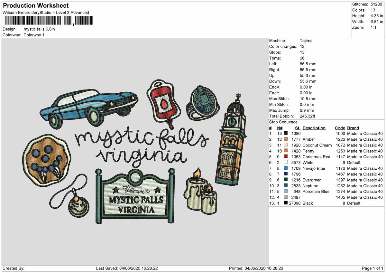The width and height of the screenshot is (386, 273).
Task: Click the Color changes value 12
Action: pyautogui.click(x=302, y=46)
